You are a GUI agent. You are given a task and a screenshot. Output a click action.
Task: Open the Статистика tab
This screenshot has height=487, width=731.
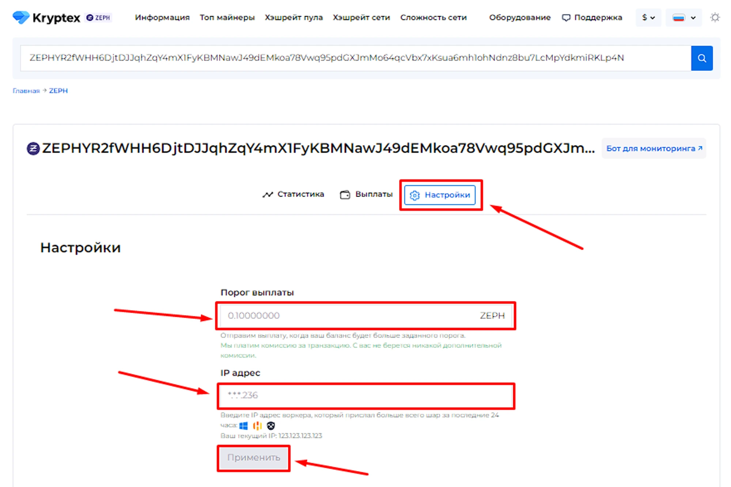point(293,194)
